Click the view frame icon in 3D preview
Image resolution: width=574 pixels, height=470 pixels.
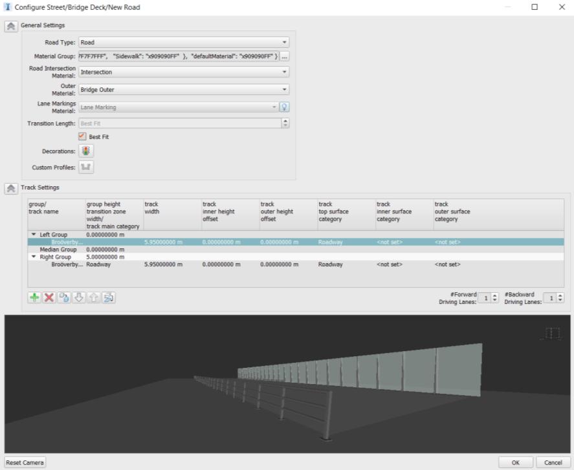tap(551, 334)
